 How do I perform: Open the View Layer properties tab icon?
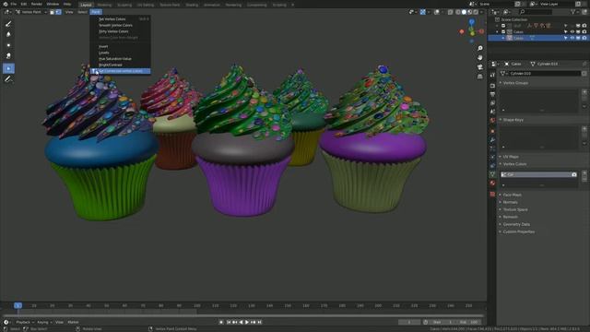492,103
